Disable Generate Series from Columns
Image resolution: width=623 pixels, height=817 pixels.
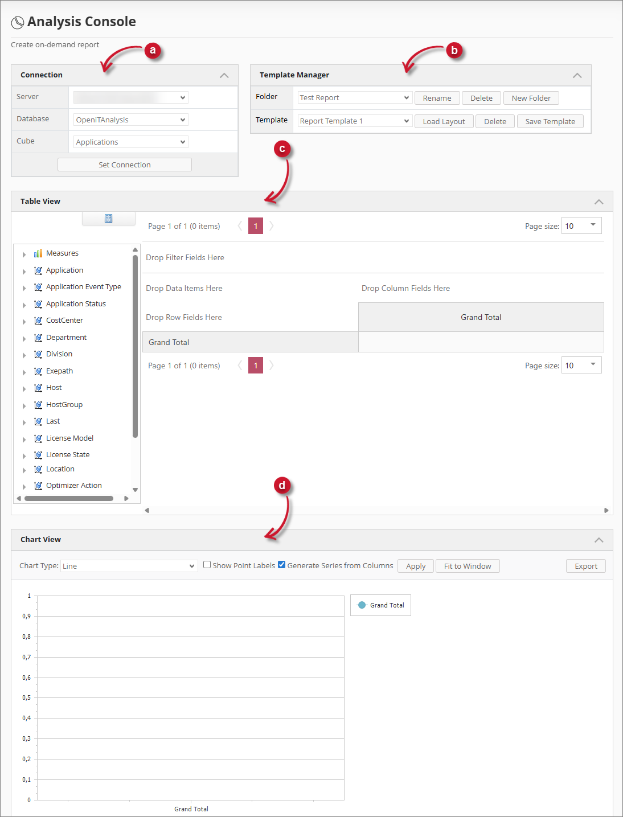click(x=281, y=564)
